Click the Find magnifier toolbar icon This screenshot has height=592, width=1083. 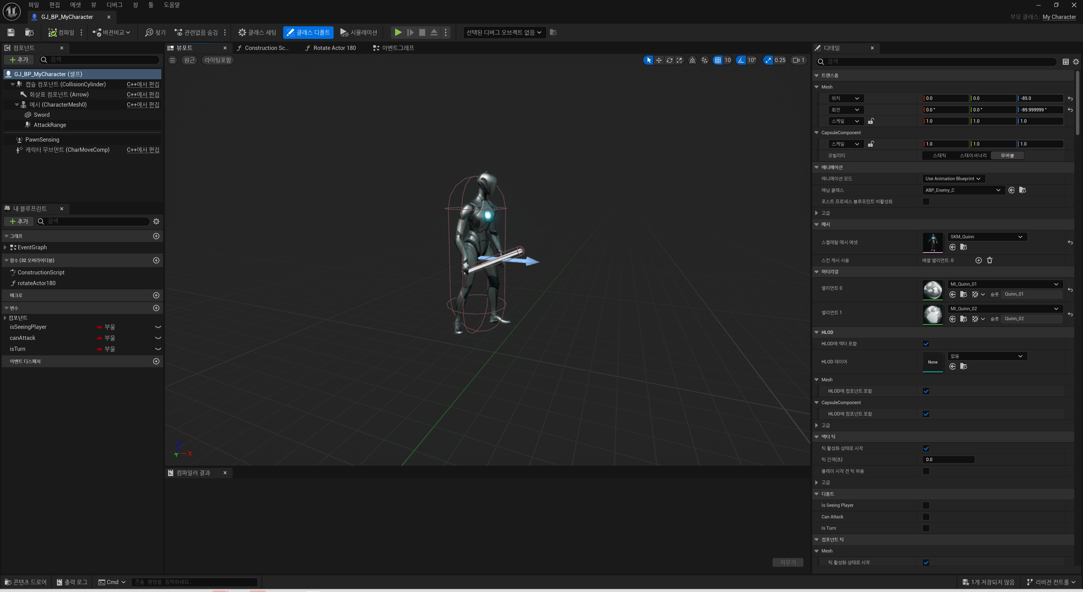pos(149,32)
